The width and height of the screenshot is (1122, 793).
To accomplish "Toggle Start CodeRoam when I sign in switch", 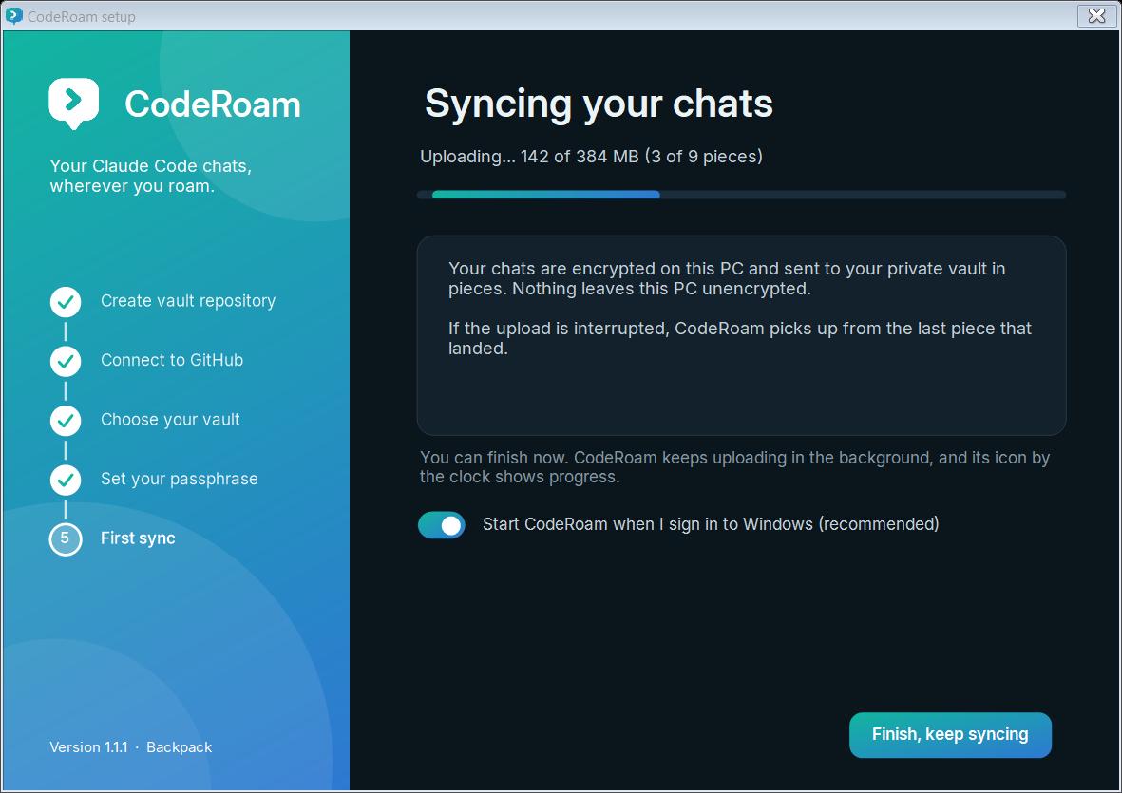I will click(442, 525).
